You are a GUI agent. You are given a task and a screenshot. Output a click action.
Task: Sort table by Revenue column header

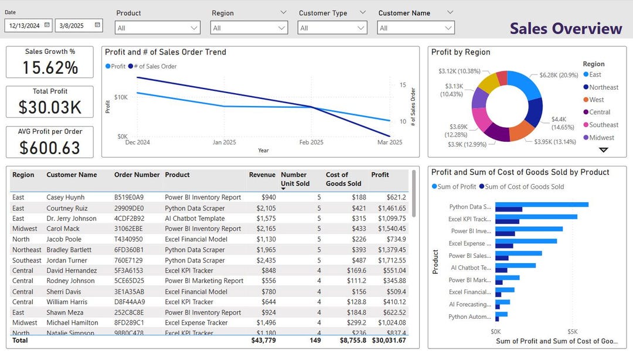[262, 175]
